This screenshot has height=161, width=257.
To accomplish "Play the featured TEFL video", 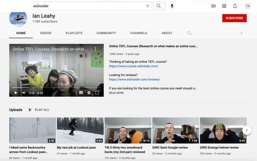I will [x=15, y=93].
